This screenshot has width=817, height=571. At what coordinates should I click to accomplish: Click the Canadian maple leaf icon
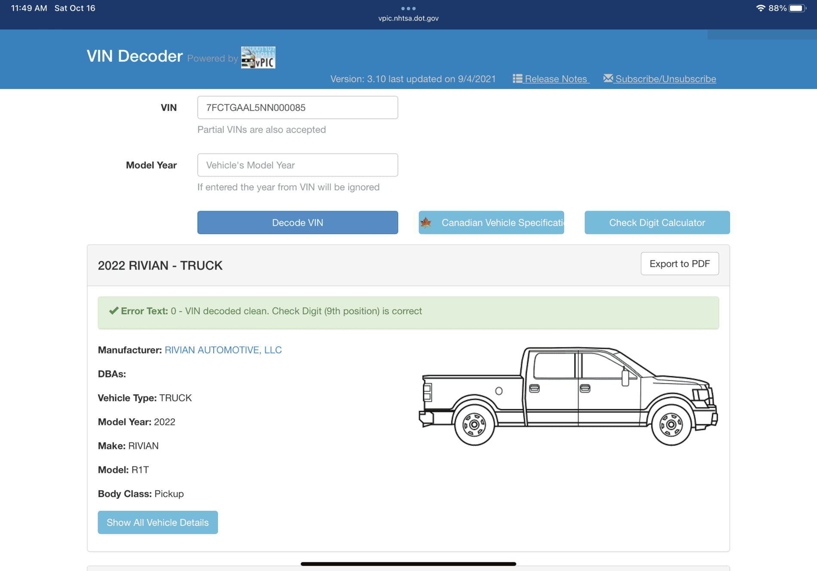coord(426,222)
